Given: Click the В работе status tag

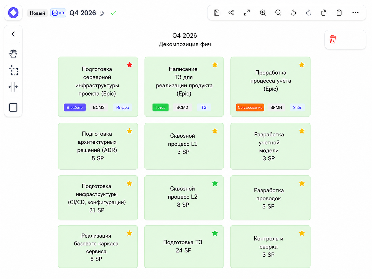Looking at the screenshot, I should pos(75,107).
